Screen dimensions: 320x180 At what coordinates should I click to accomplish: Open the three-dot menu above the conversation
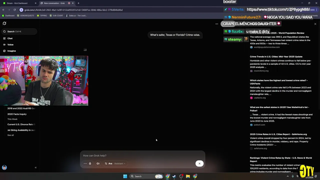pyautogui.click(x=217, y=24)
